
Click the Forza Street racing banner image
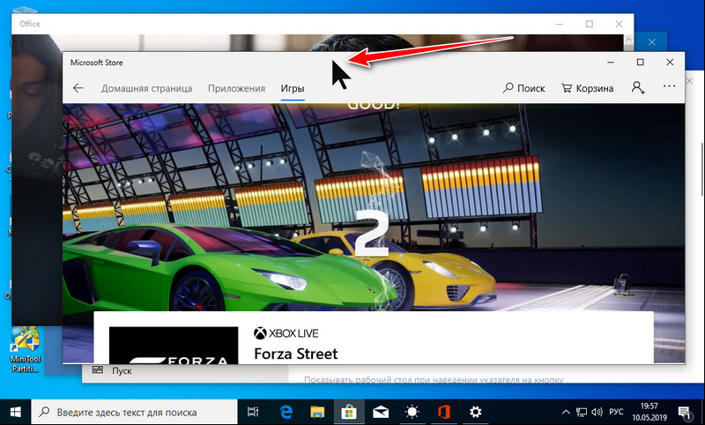373,207
